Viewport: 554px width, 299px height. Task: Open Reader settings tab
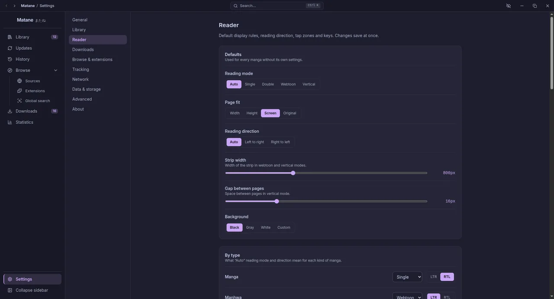[98, 40]
